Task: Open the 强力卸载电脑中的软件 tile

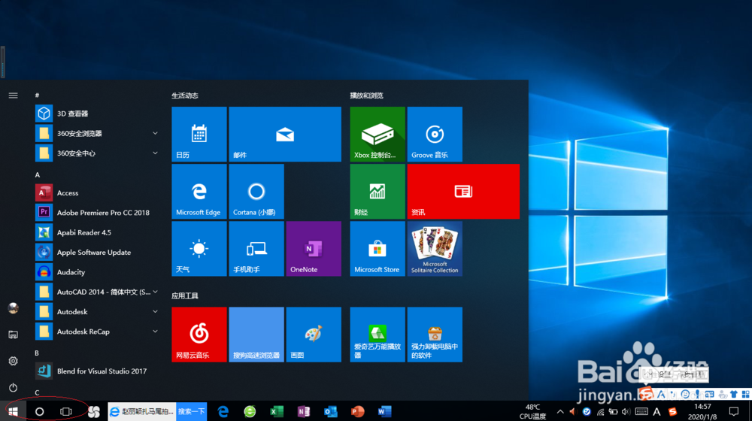Action: [x=435, y=335]
